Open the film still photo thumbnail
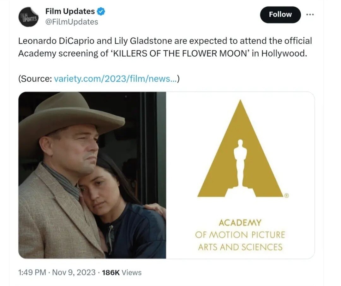The width and height of the screenshot is (341, 286). (92, 175)
